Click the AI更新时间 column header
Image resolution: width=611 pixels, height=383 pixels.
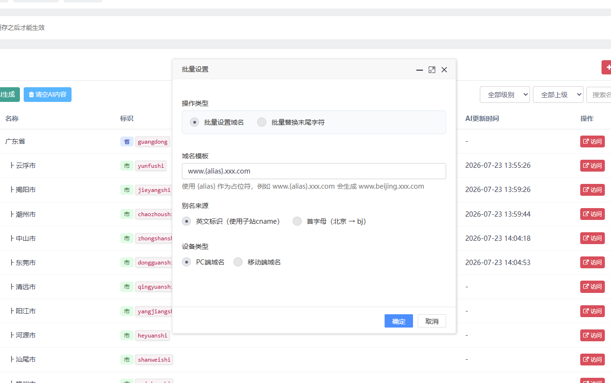tap(482, 119)
